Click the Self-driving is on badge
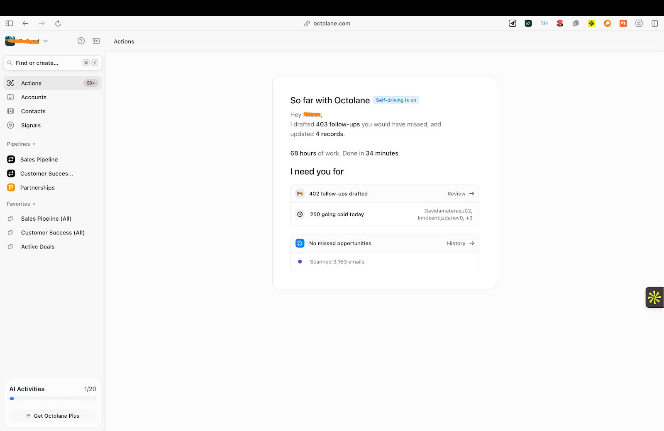Viewport: 664px width, 431px height. tap(396, 100)
